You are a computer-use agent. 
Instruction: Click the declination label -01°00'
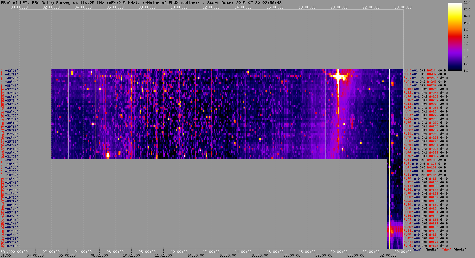[11, 231]
